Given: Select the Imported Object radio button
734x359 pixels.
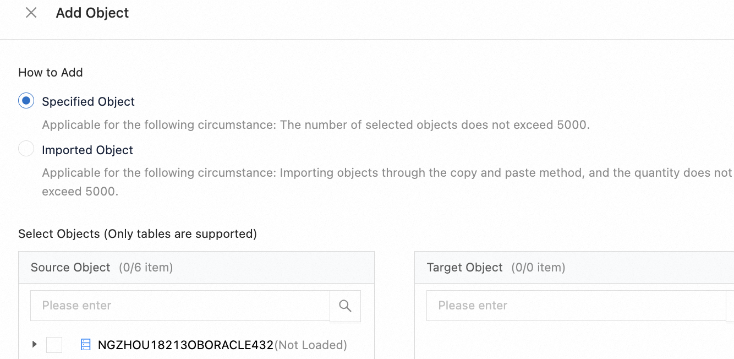Looking at the screenshot, I should pos(26,150).
